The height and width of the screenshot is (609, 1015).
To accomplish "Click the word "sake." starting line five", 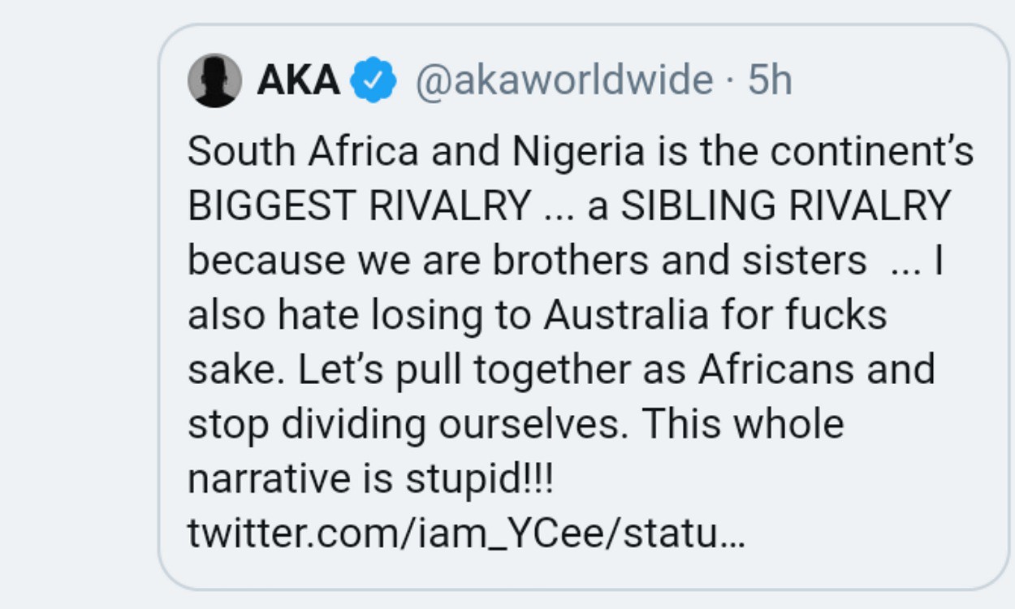I will click(x=237, y=369).
